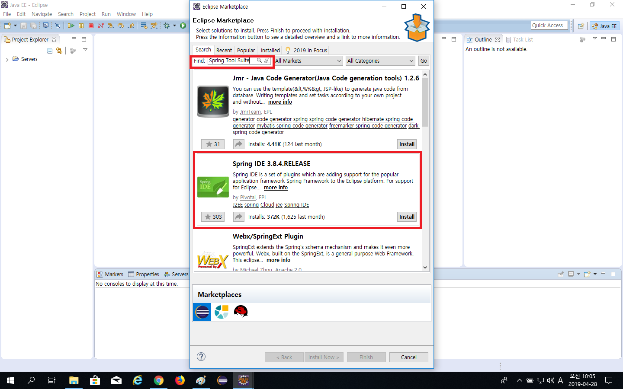Click the results list vertical scrollbar thumb
The width and height of the screenshot is (623, 389).
[x=425, y=102]
